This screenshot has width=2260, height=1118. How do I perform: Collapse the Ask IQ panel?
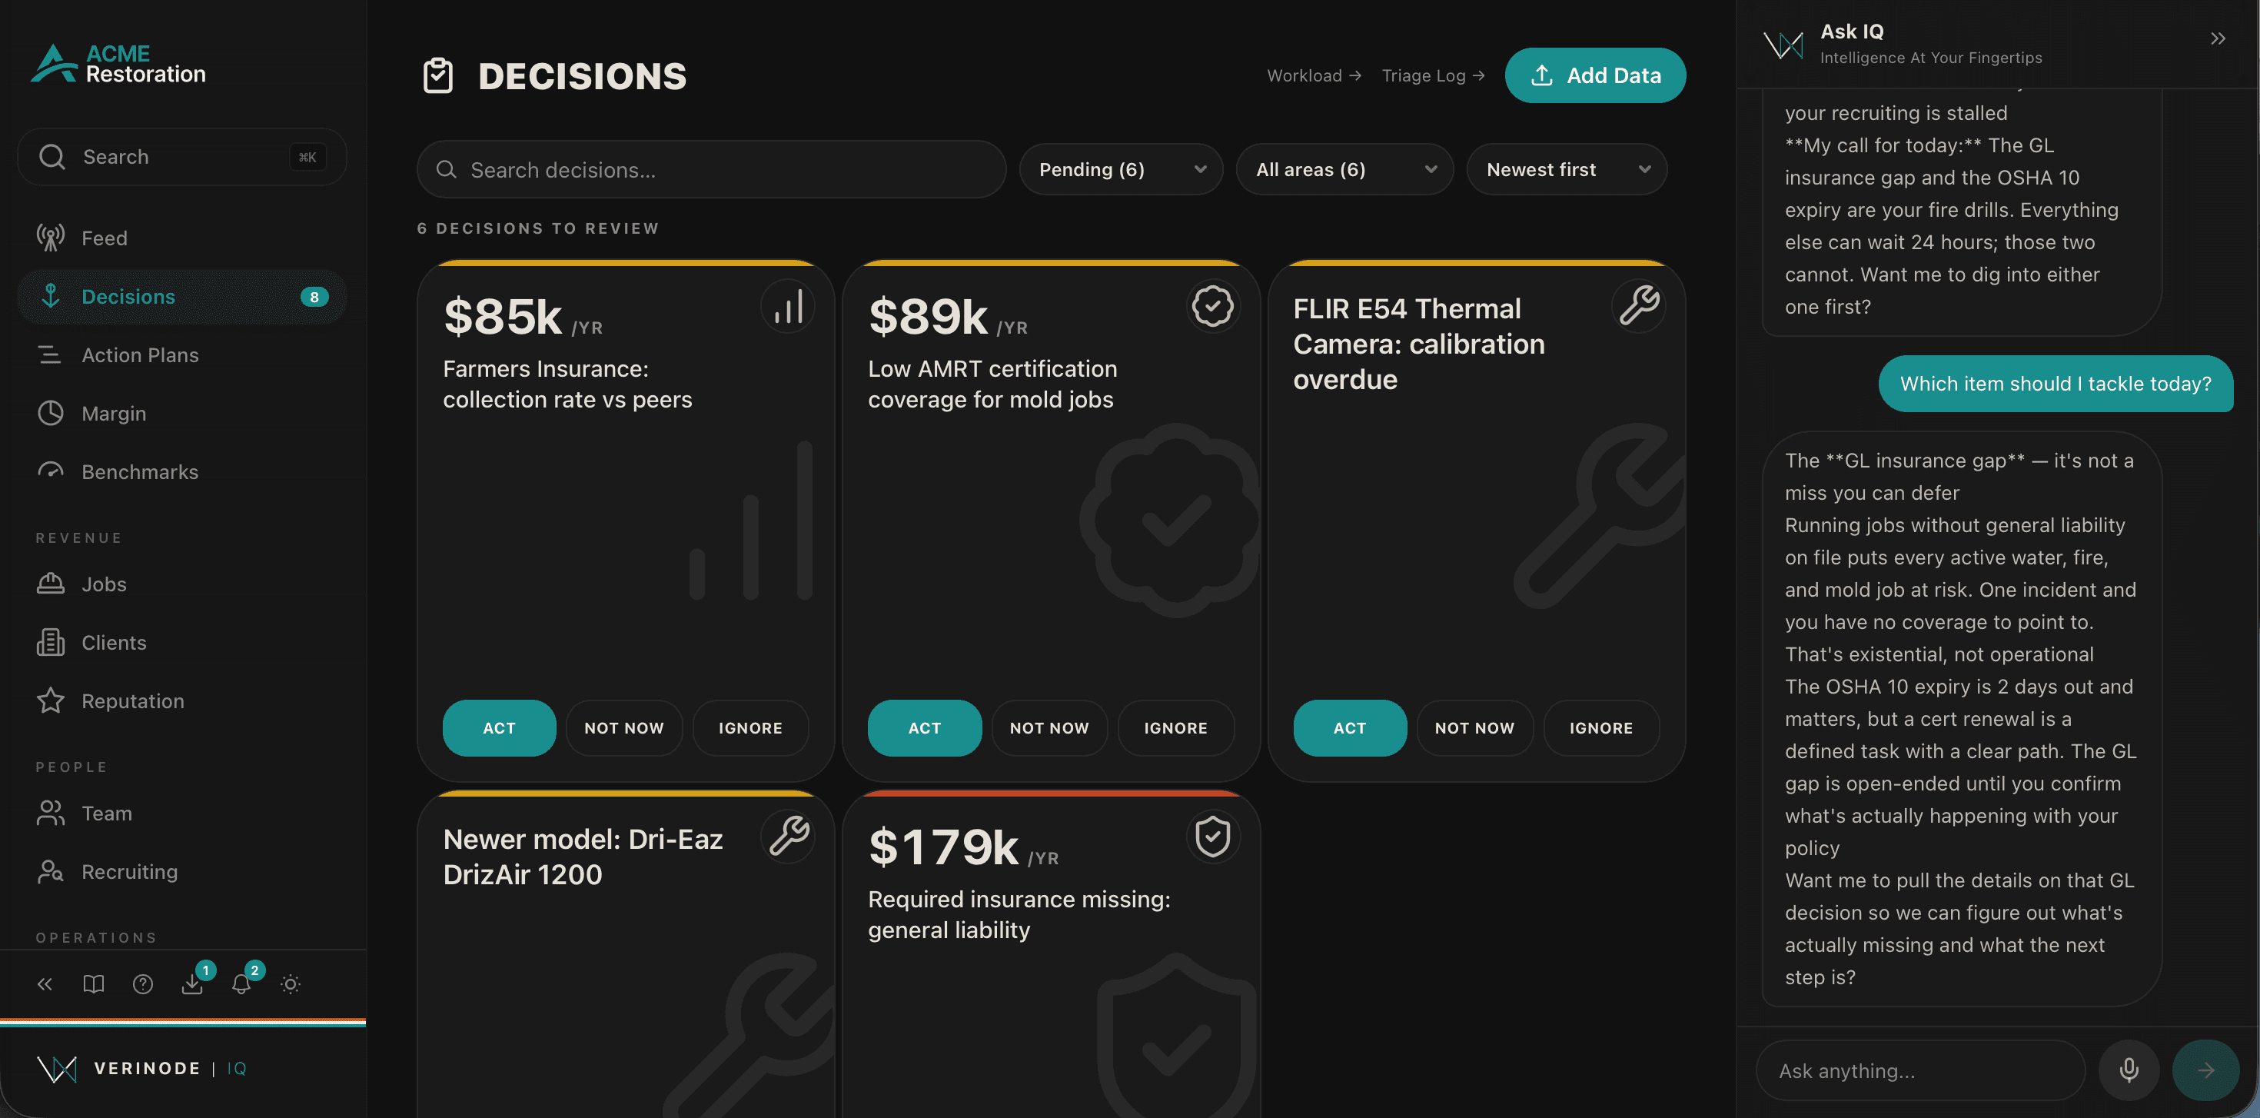click(2217, 38)
